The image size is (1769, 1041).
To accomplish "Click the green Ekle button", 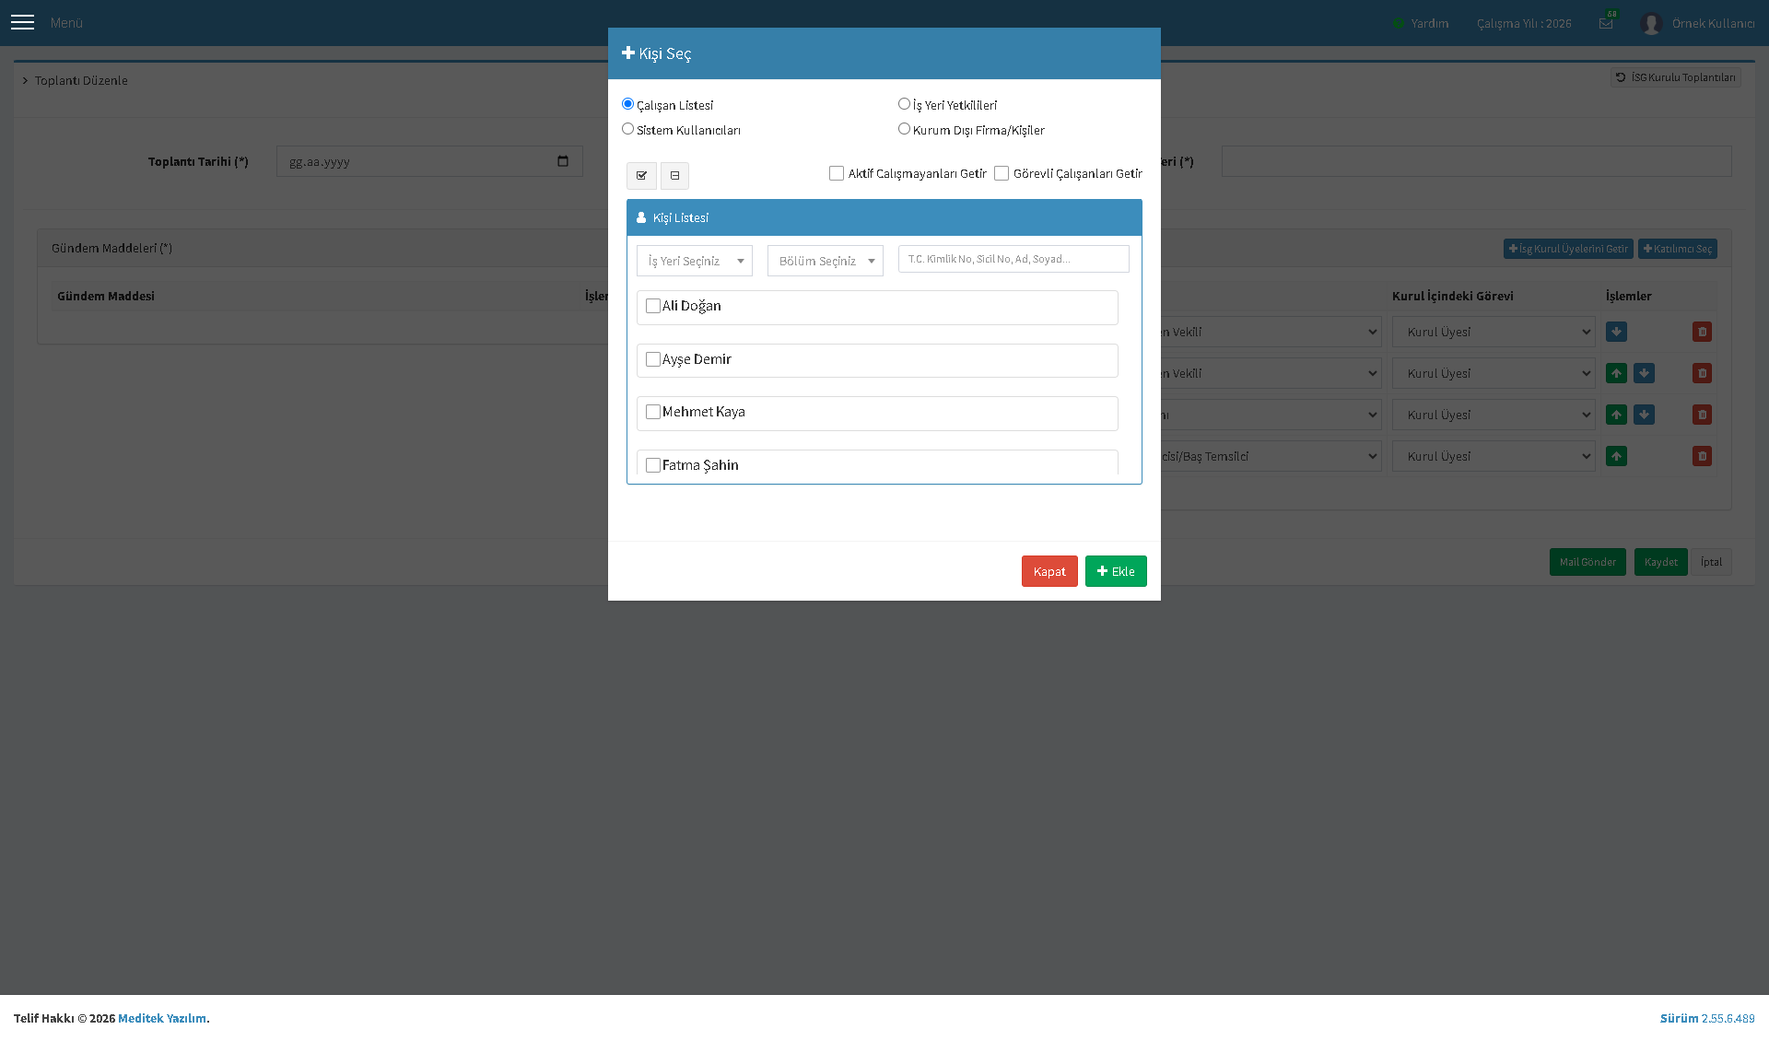I will point(1116,571).
